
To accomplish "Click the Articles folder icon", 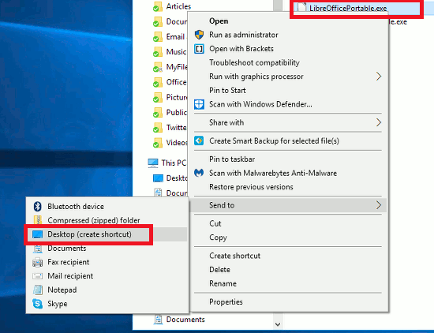I will click(158, 6).
